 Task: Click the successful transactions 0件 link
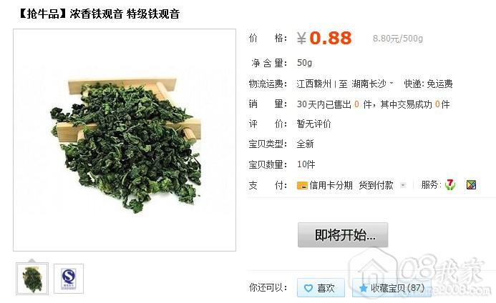[442, 104]
